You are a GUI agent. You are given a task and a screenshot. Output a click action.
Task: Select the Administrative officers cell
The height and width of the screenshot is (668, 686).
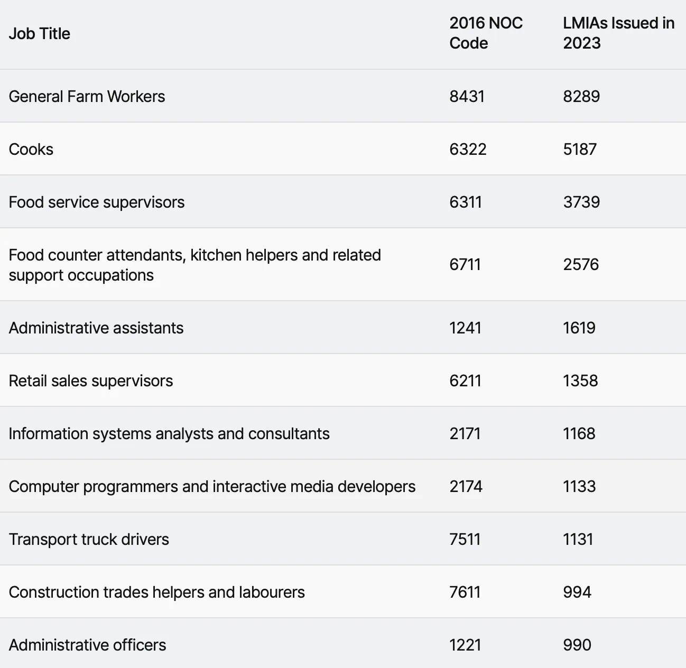tap(87, 645)
